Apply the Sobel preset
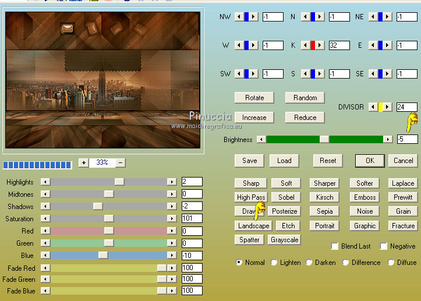 (x=286, y=197)
